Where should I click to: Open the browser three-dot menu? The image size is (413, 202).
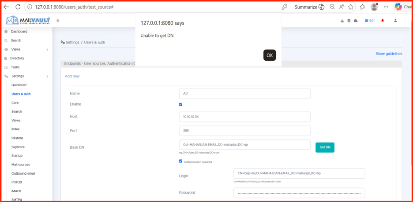pos(386,7)
